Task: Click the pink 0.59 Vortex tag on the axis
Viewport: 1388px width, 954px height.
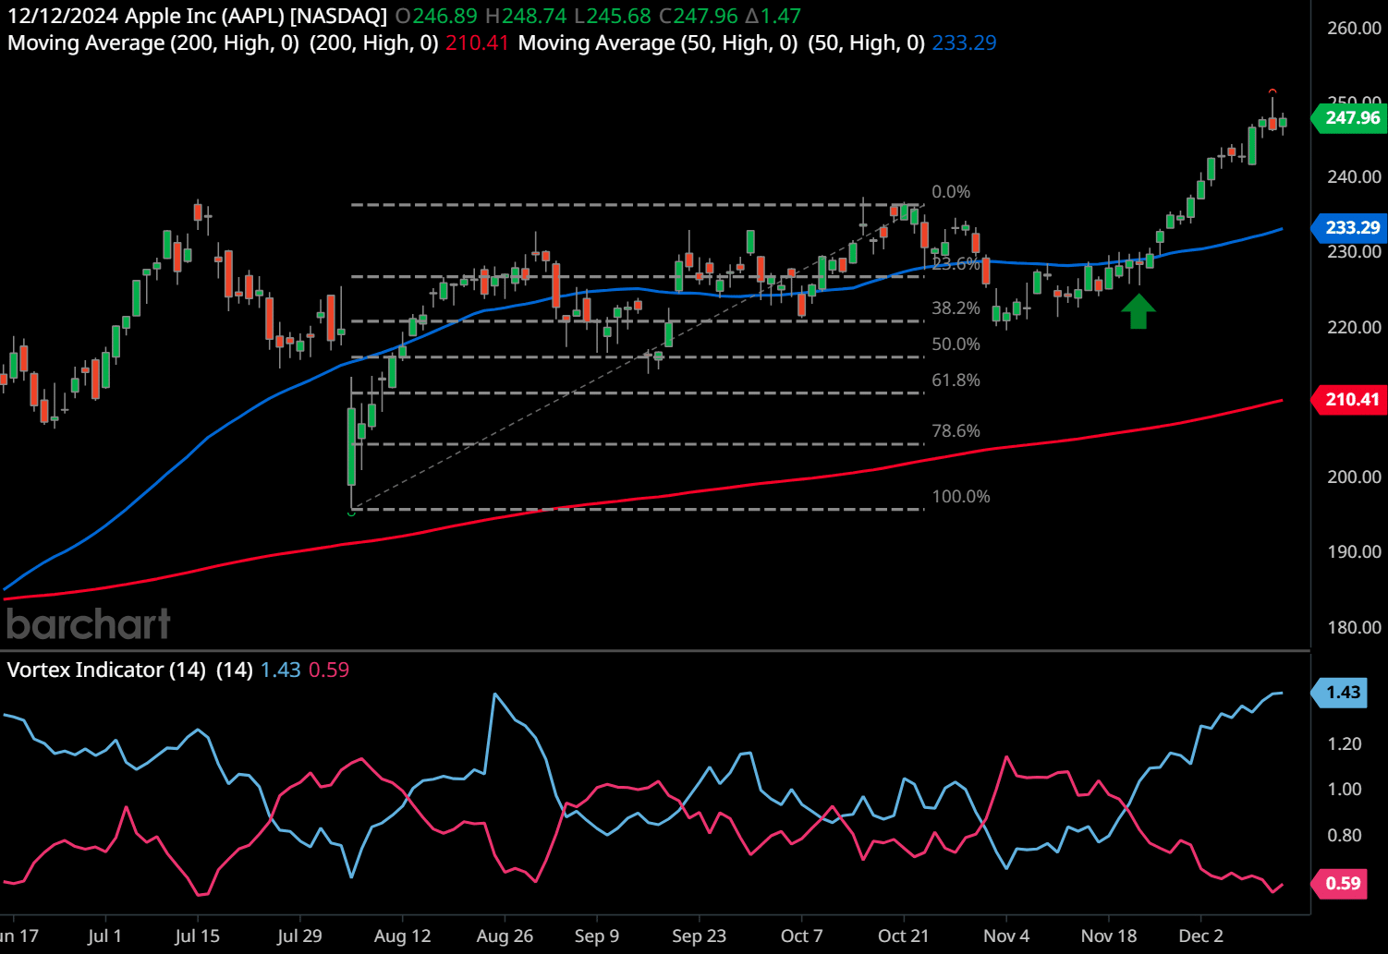Action: click(x=1341, y=883)
